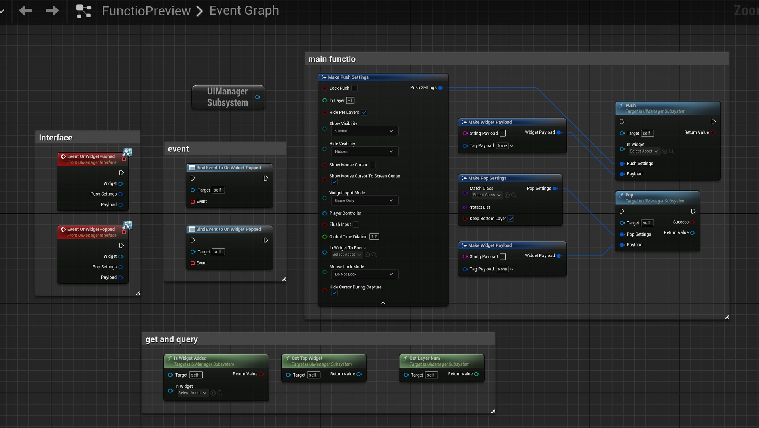Click the back navigation arrow
Screen dimensions: 759x428
tap(25, 11)
